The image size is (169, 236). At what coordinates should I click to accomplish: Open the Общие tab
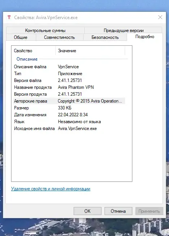[21, 37]
